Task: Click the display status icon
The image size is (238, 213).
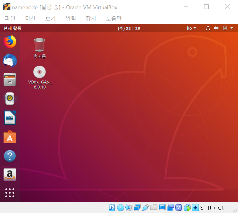Action: coord(162,207)
